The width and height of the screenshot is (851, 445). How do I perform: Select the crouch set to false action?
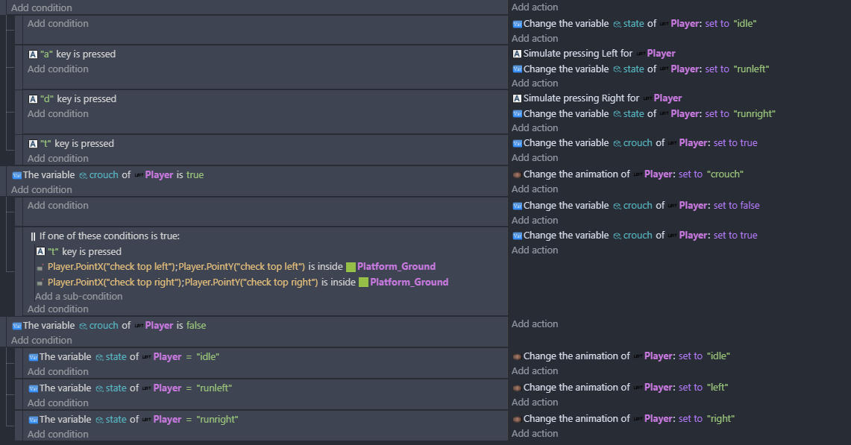[x=640, y=206]
